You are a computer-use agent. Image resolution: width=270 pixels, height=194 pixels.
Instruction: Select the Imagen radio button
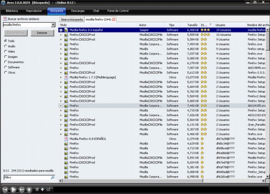tap(6, 57)
